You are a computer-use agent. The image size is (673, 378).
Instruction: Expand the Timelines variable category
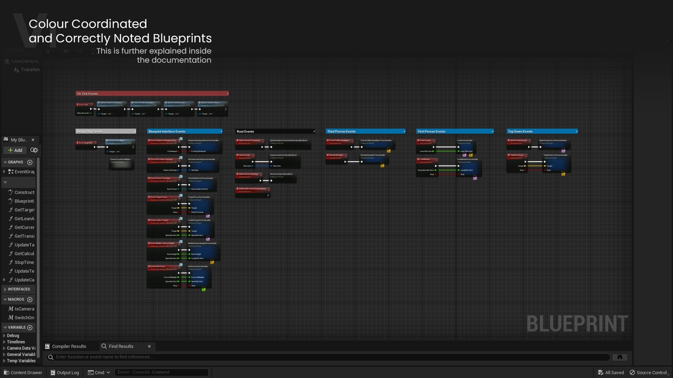click(4, 342)
